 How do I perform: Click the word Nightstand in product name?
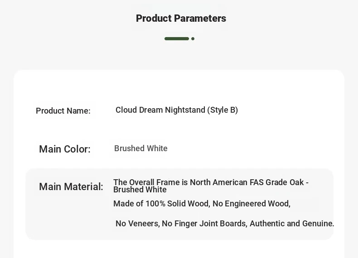(185, 110)
